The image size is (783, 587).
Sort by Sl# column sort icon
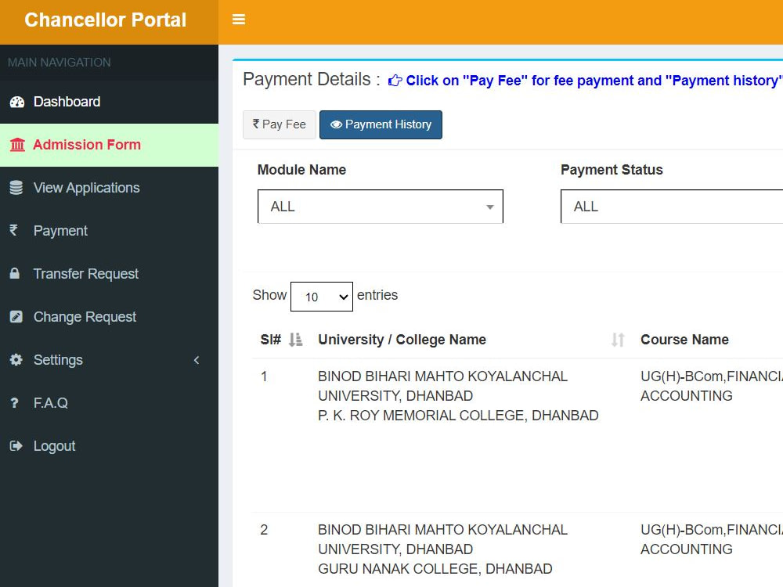296,340
